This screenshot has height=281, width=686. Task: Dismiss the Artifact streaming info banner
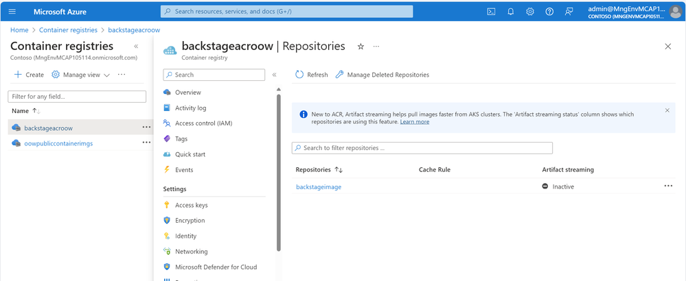(667, 110)
